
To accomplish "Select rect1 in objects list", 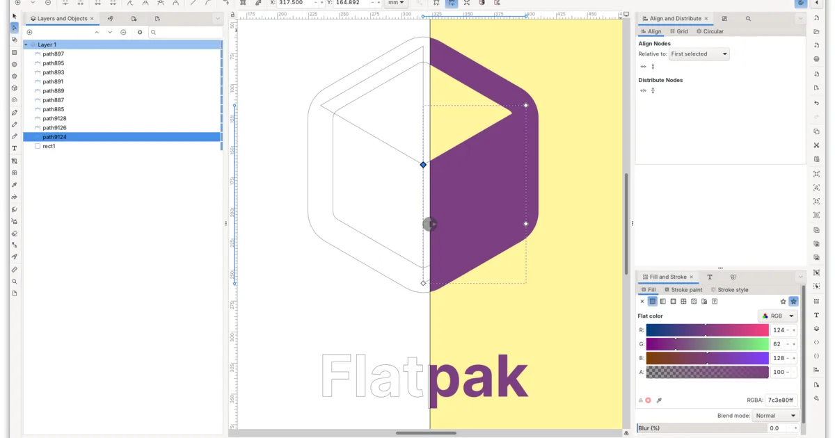I will [49, 146].
